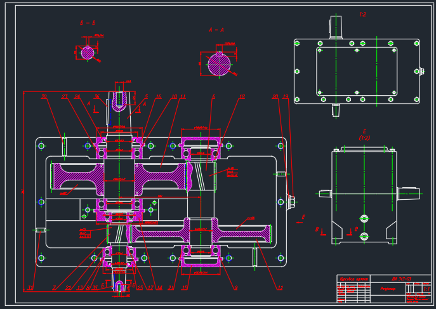This screenshot has height=309, width=436.
Task: Click the E (1:2) view label
Action: click(364, 135)
